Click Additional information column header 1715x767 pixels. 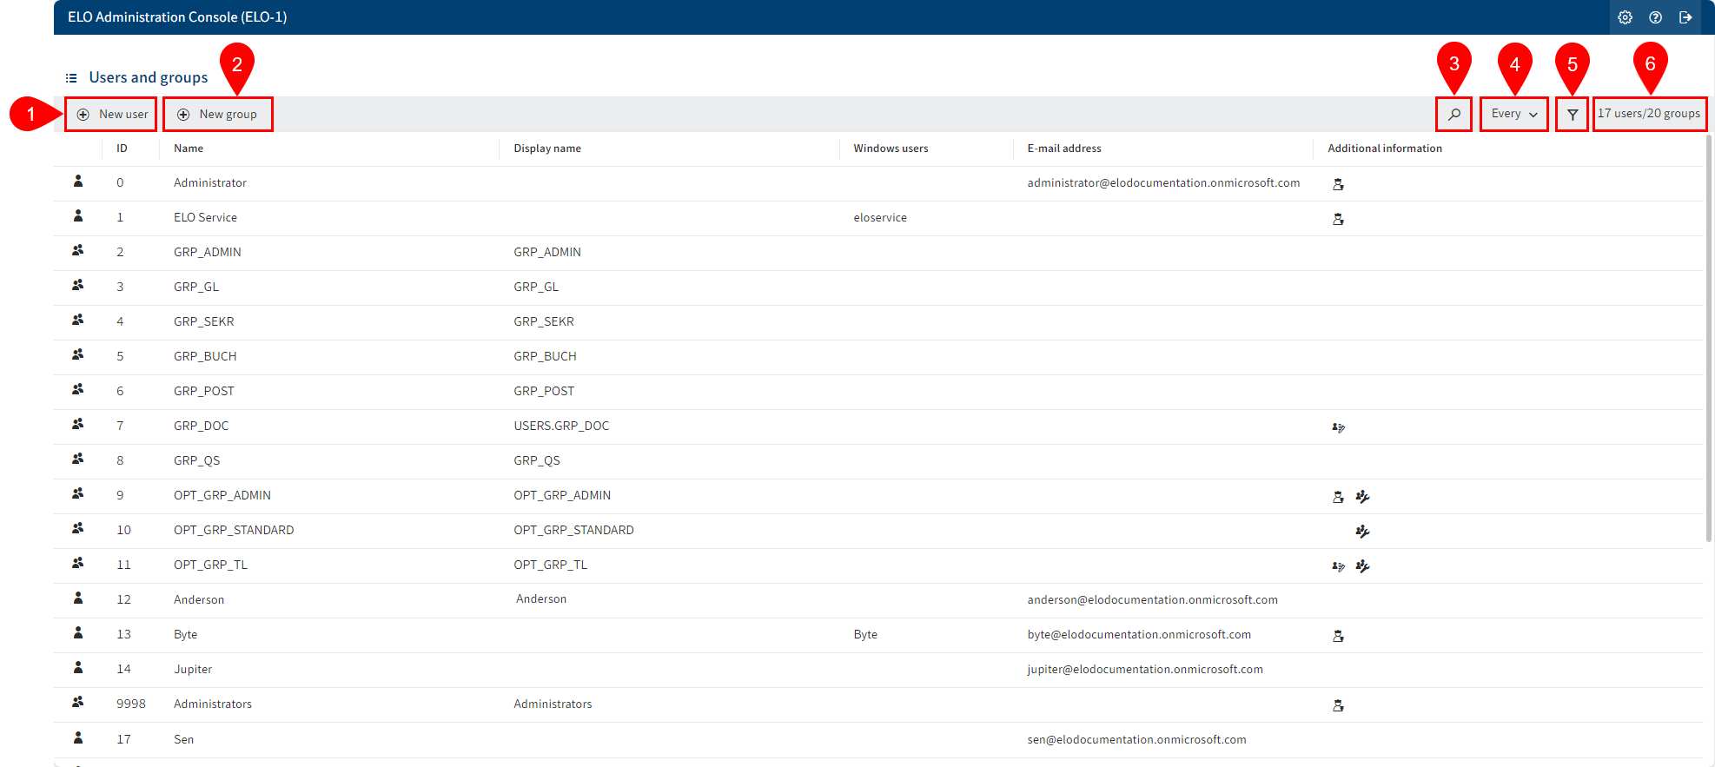click(1385, 149)
